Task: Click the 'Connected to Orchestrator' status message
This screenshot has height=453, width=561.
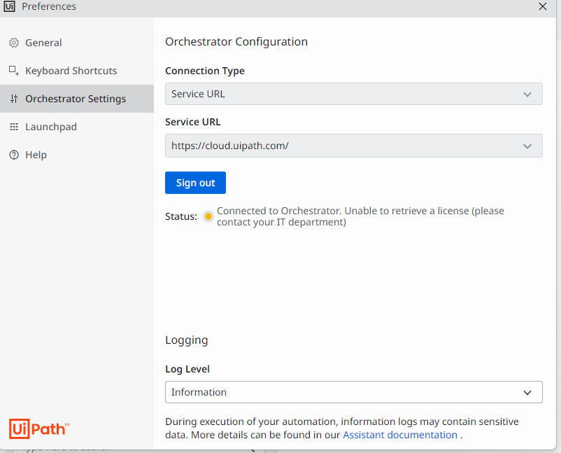Action: click(x=360, y=216)
